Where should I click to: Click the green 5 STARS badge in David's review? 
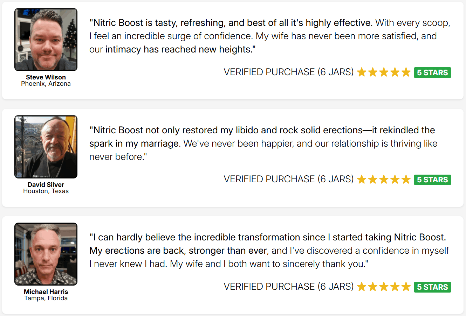point(432,180)
